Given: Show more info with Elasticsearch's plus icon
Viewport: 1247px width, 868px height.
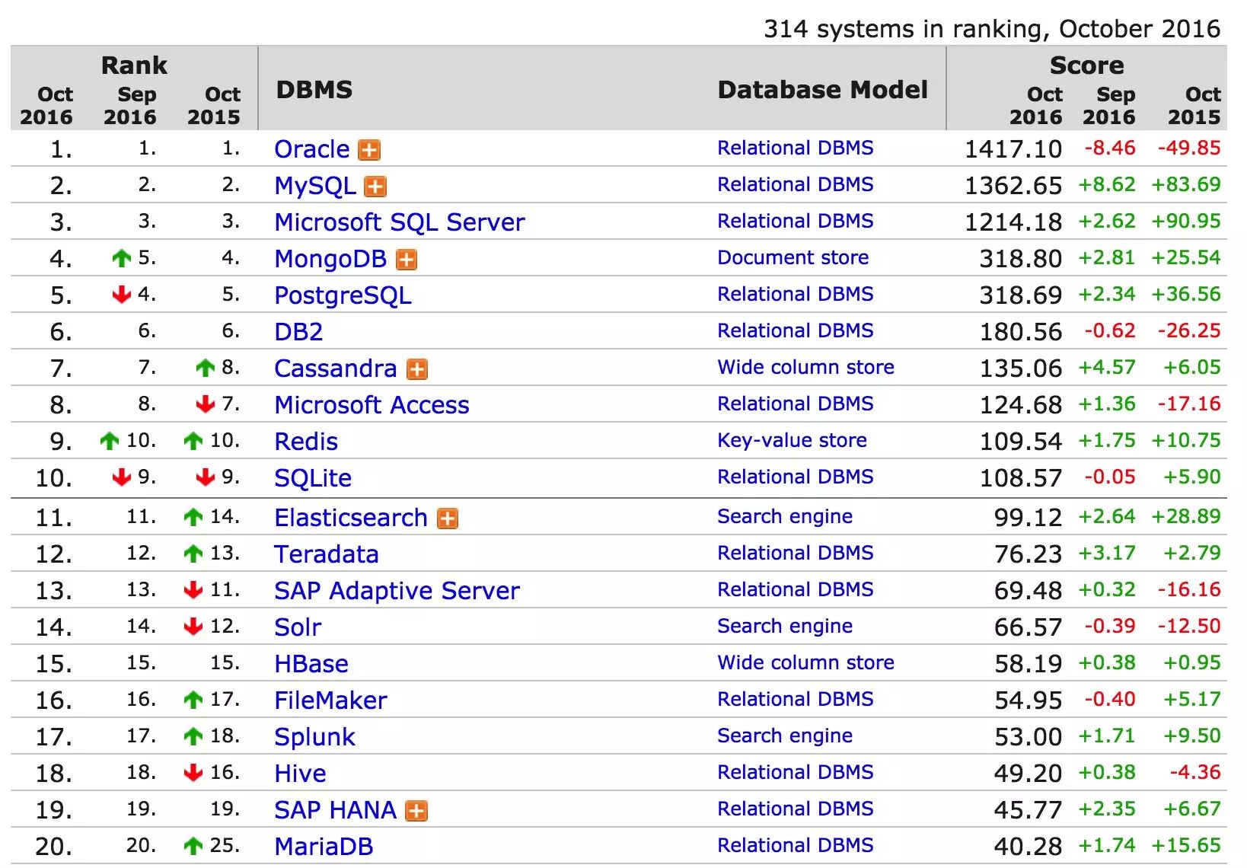Looking at the screenshot, I should [x=448, y=519].
